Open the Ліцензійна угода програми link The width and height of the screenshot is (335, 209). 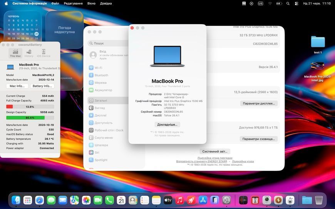pyautogui.click(x=215, y=158)
